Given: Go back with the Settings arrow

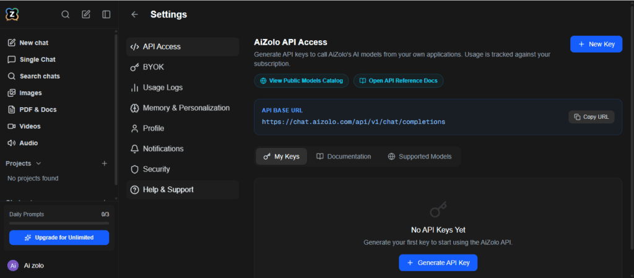Looking at the screenshot, I should [134, 14].
